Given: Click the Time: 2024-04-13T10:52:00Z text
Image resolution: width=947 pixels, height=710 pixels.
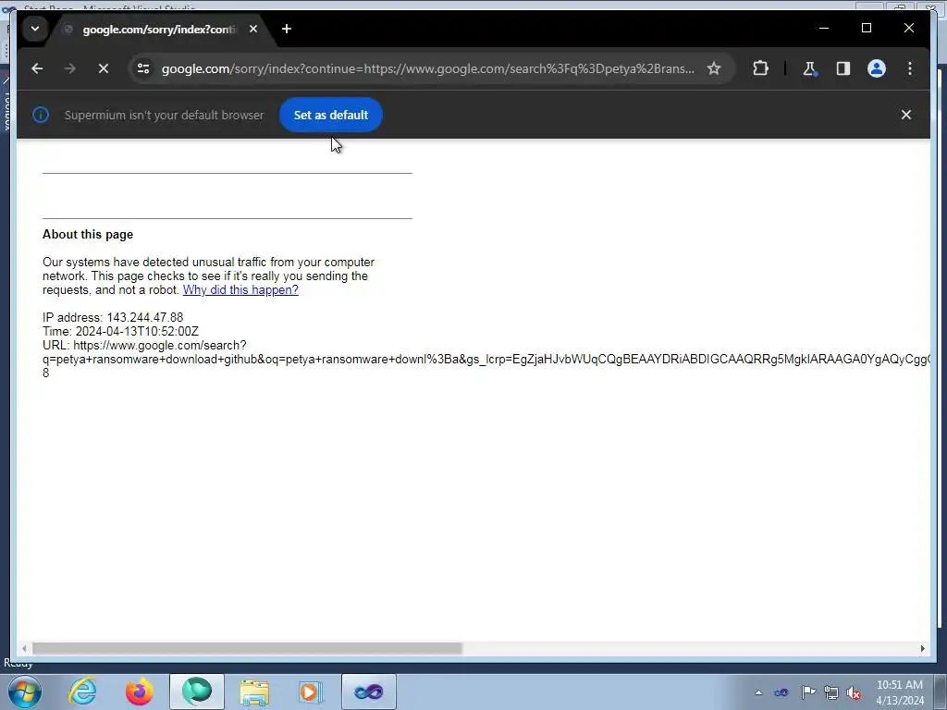Looking at the screenshot, I should [x=121, y=332].
